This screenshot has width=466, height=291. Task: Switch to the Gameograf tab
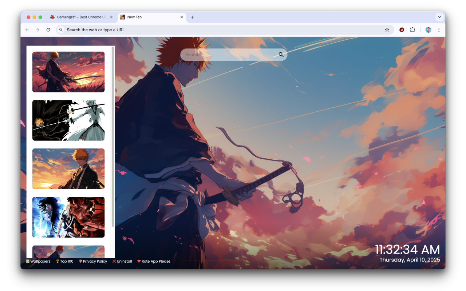pyautogui.click(x=80, y=17)
